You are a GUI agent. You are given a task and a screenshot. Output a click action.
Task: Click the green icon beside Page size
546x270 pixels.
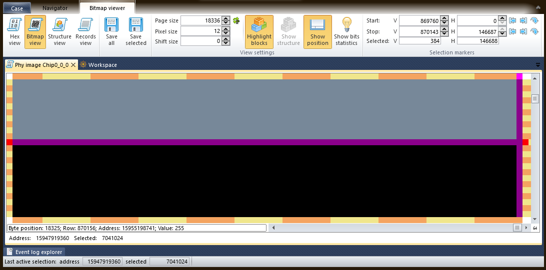click(236, 21)
